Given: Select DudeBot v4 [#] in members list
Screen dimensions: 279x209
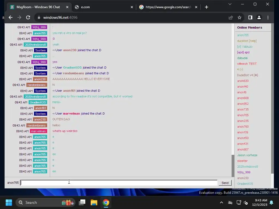Looking at the screenshot, I should pos(247,75).
